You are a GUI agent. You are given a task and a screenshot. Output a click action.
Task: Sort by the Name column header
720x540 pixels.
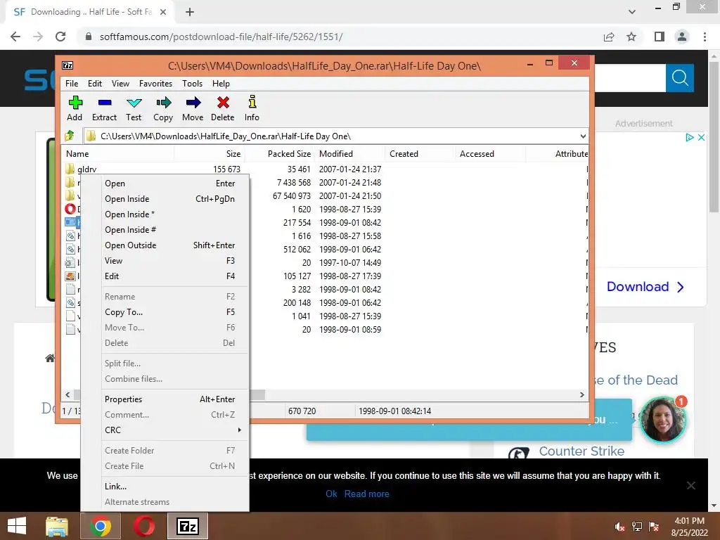coord(118,154)
